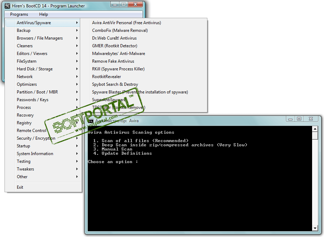
Task: Open Passwords / Keys submenu
Action: 43,100
